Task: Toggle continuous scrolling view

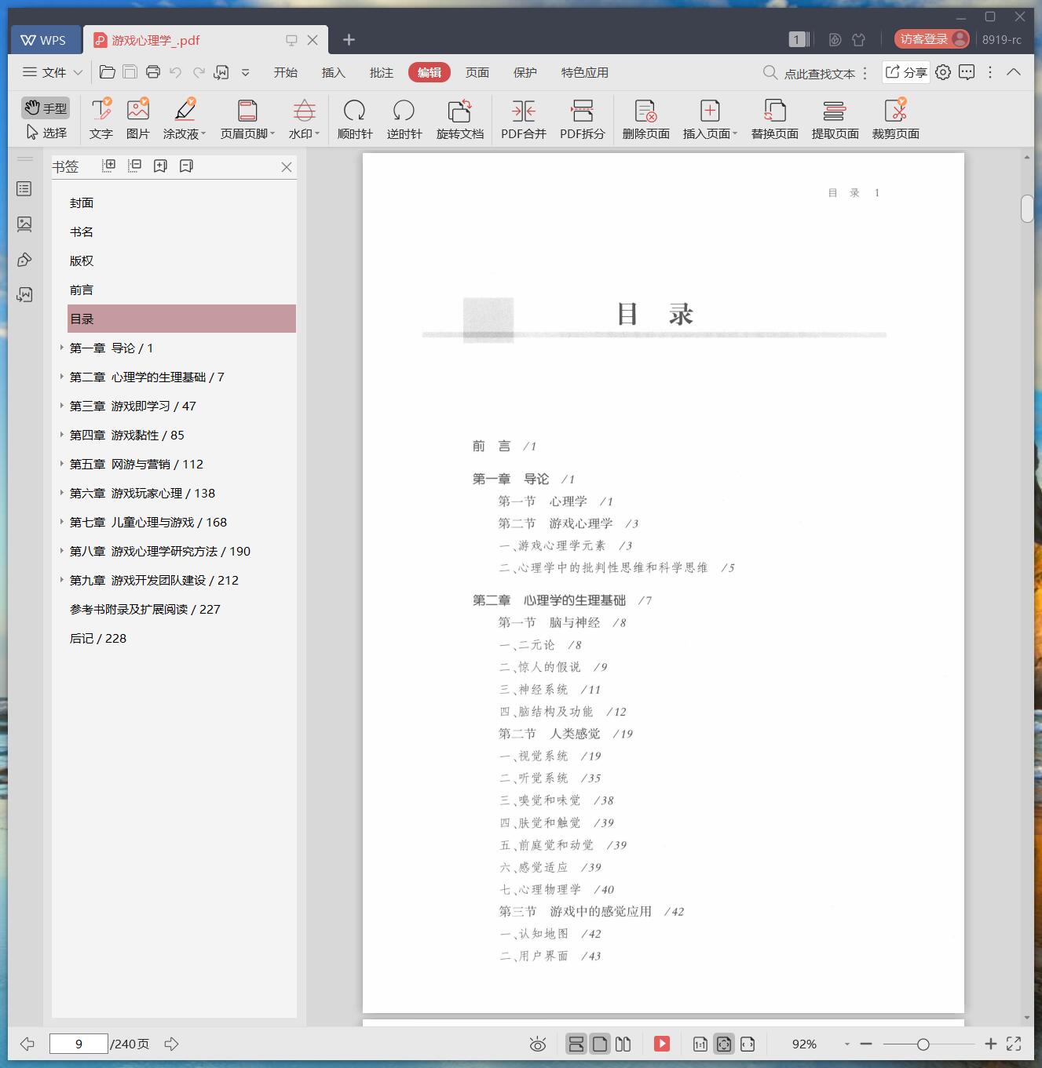Action: 576,1044
